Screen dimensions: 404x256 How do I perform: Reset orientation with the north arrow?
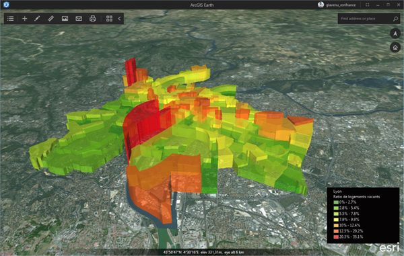pyautogui.click(x=395, y=34)
